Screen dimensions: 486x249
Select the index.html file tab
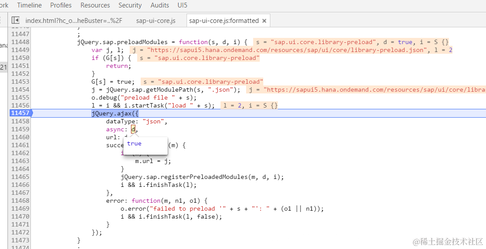74,21
